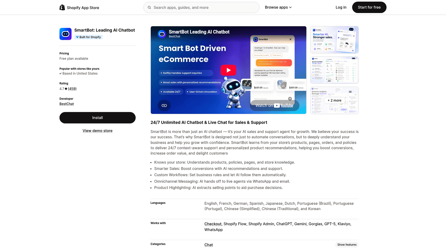Screen dimensions: 446x251
Task: Open the Smarter AI Stronger sales thumbnail
Action: 334,40
